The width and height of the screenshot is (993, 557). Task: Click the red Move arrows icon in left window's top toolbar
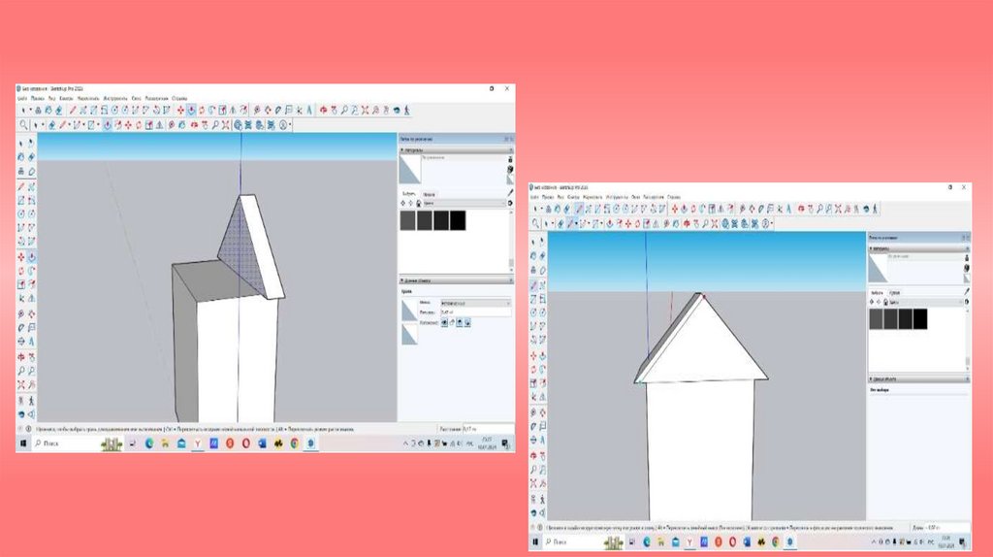(x=180, y=110)
